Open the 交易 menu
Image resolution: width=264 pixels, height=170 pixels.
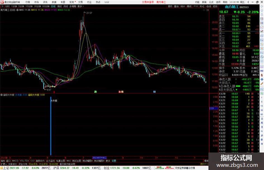point(80,2)
